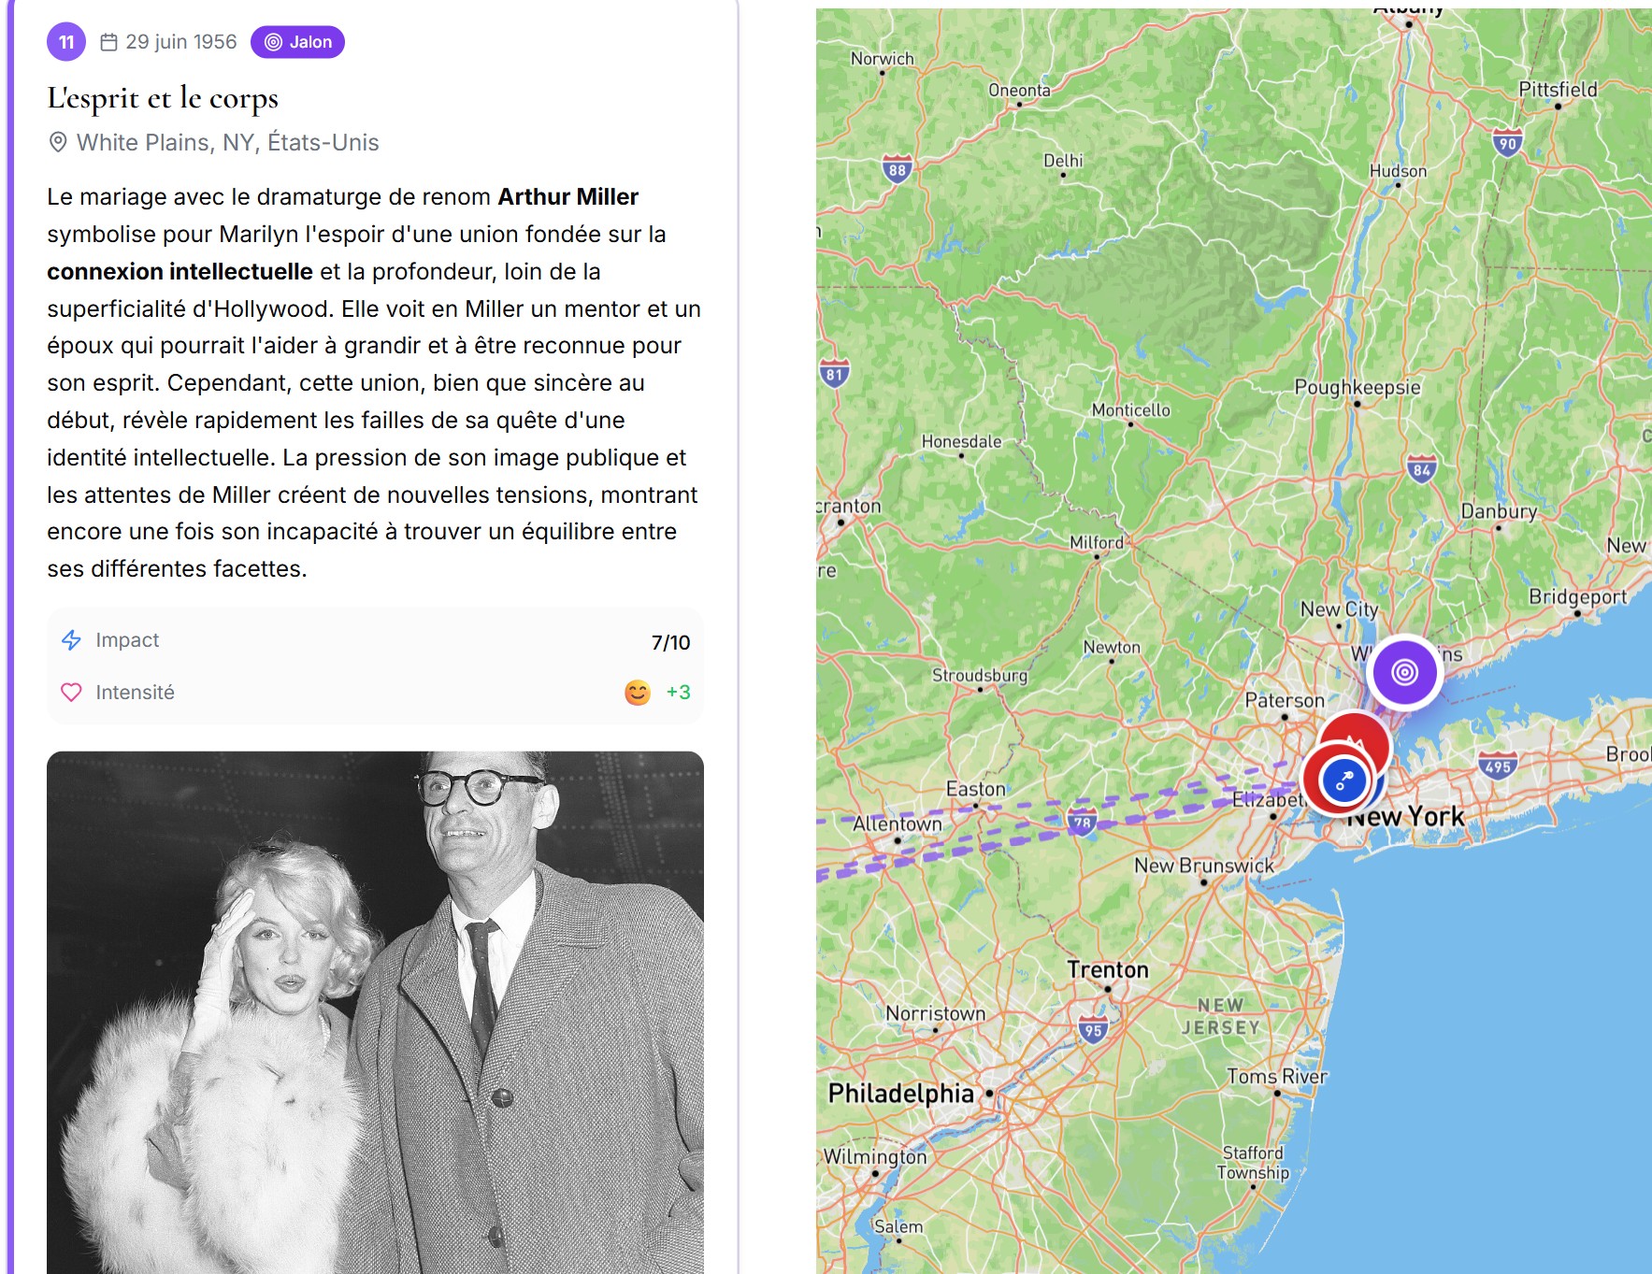1652x1274 pixels.
Task: Click the smiling emoji next to +3
Action: pos(638,693)
